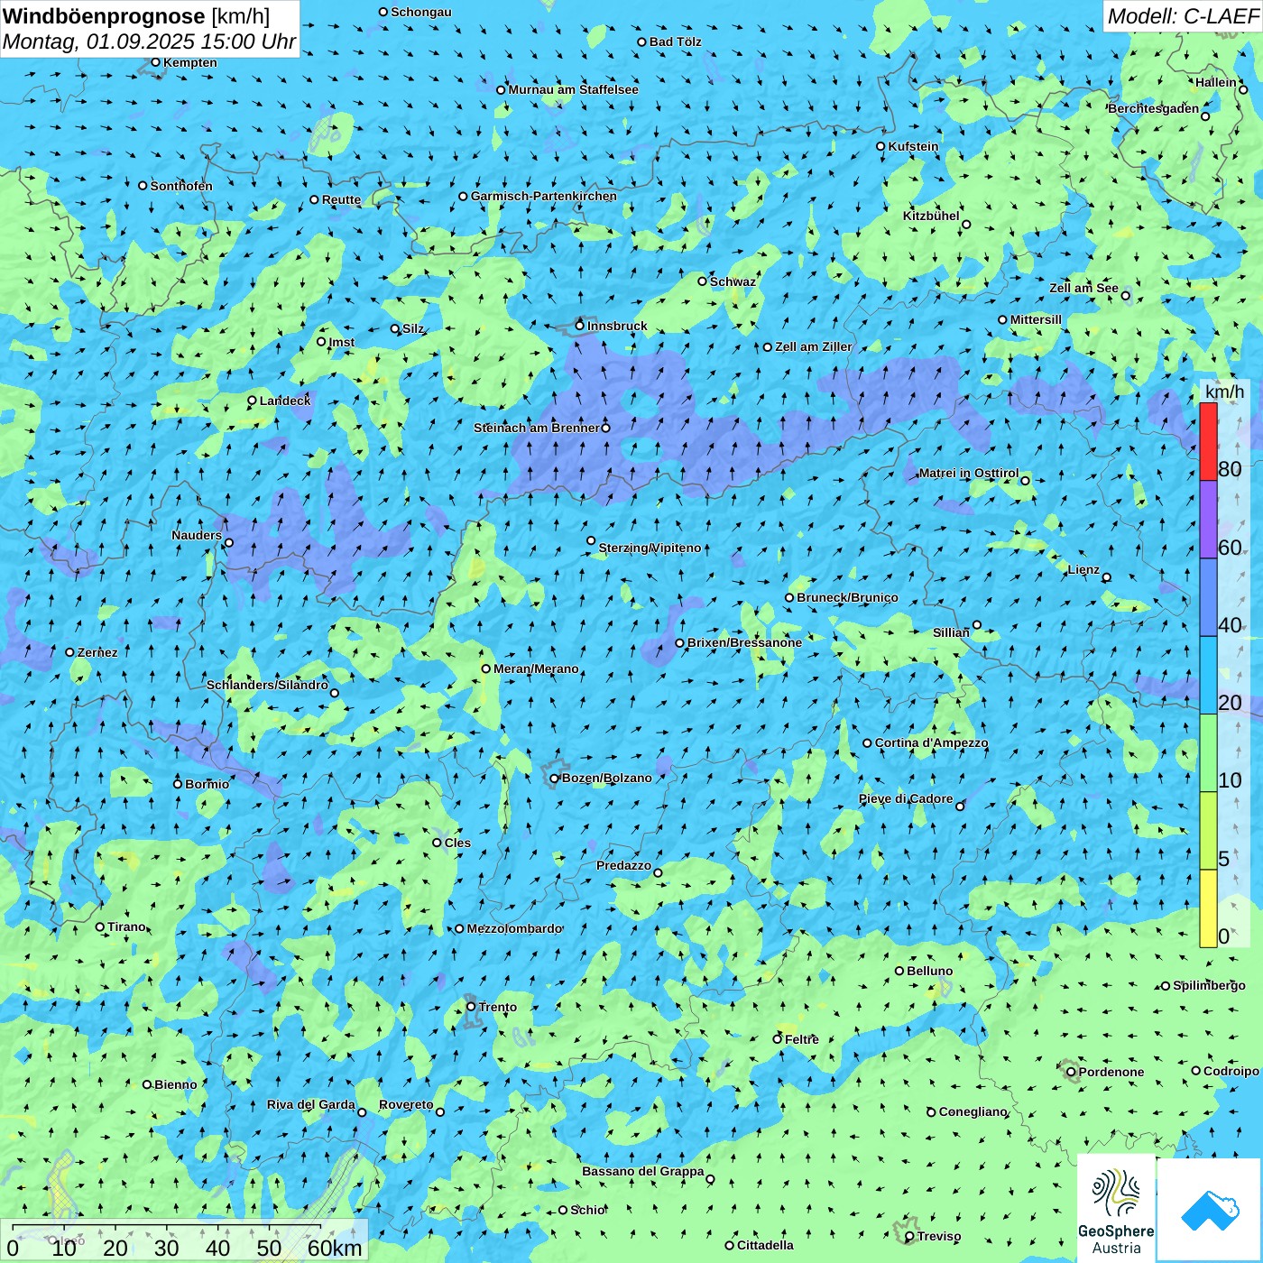Image resolution: width=1263 pixels, height=1263 pixels.
Task: Click the Cortina d'Ampezzo label
Action: (931, 742)
